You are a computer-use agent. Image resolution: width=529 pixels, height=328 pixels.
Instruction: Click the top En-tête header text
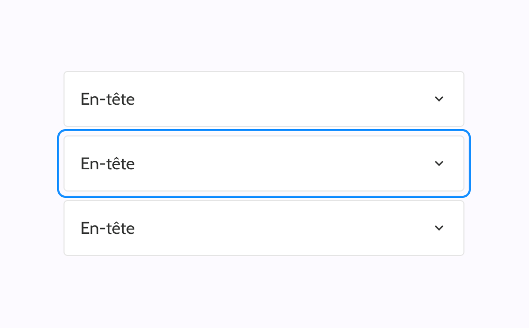pos(107,99)
